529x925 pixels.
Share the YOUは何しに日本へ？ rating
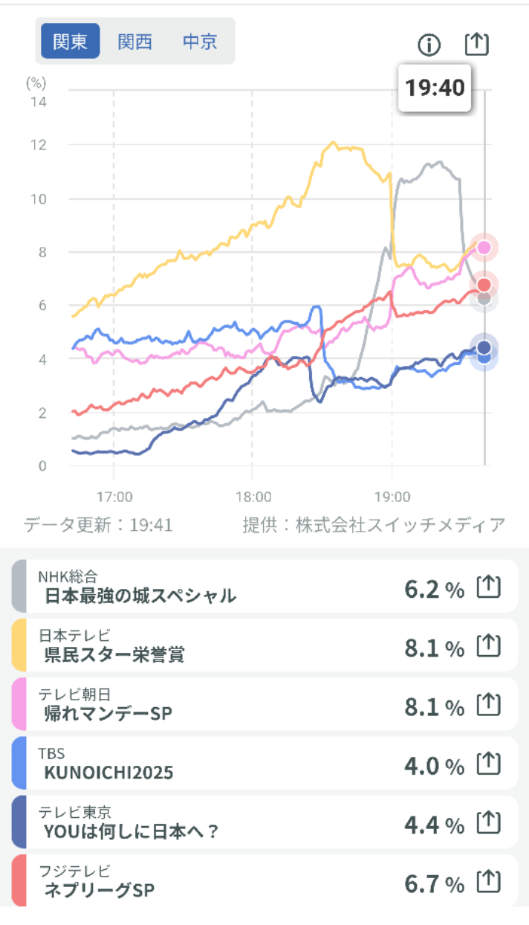488,822
